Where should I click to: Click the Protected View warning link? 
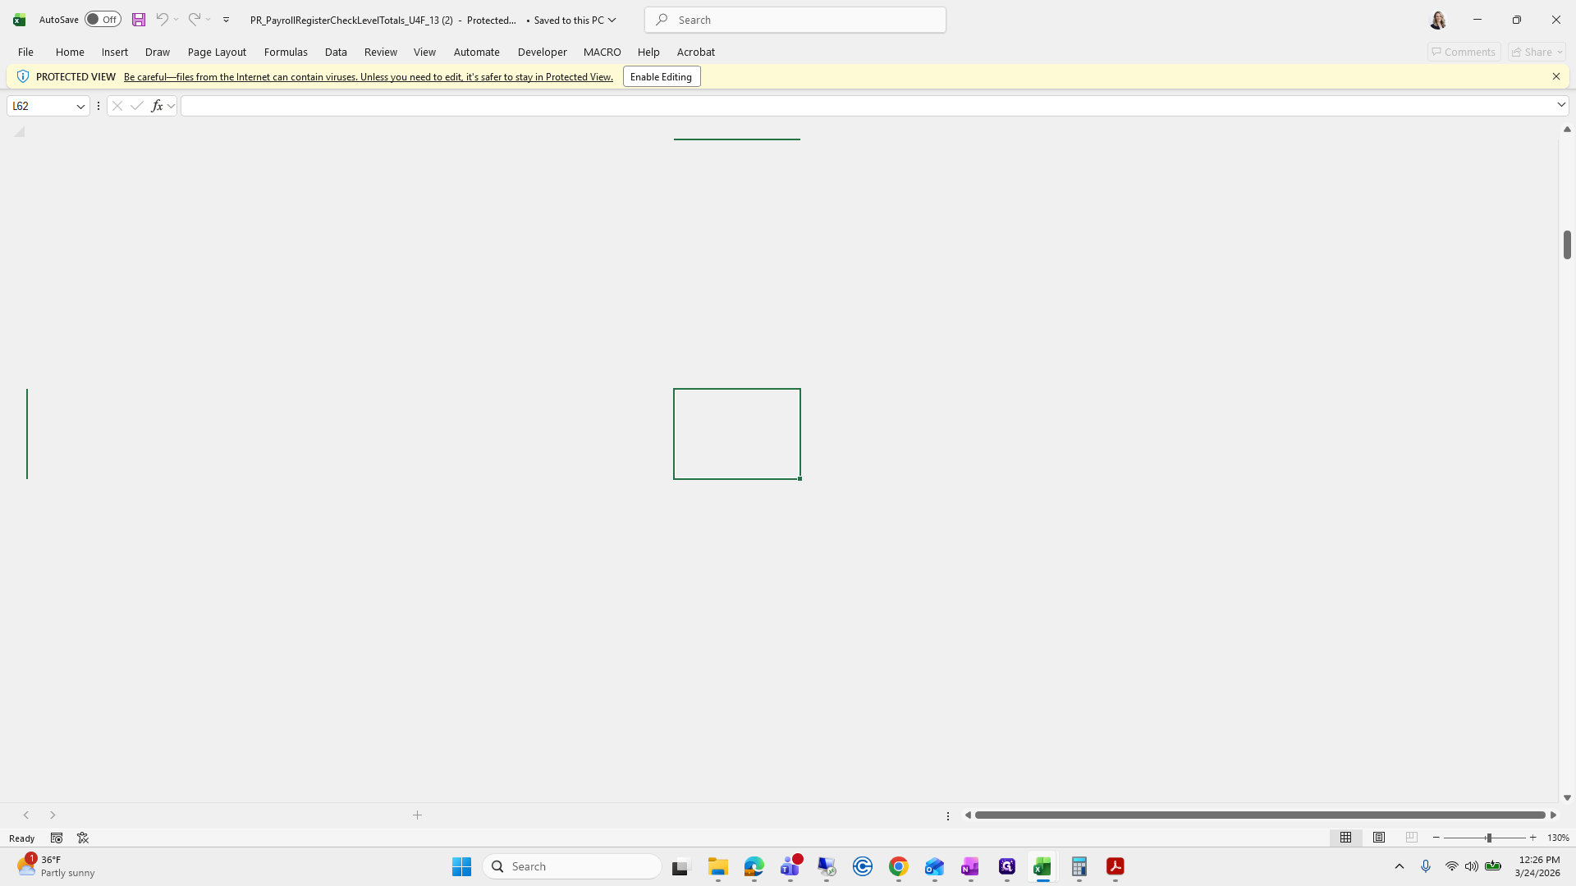(368, 76)
